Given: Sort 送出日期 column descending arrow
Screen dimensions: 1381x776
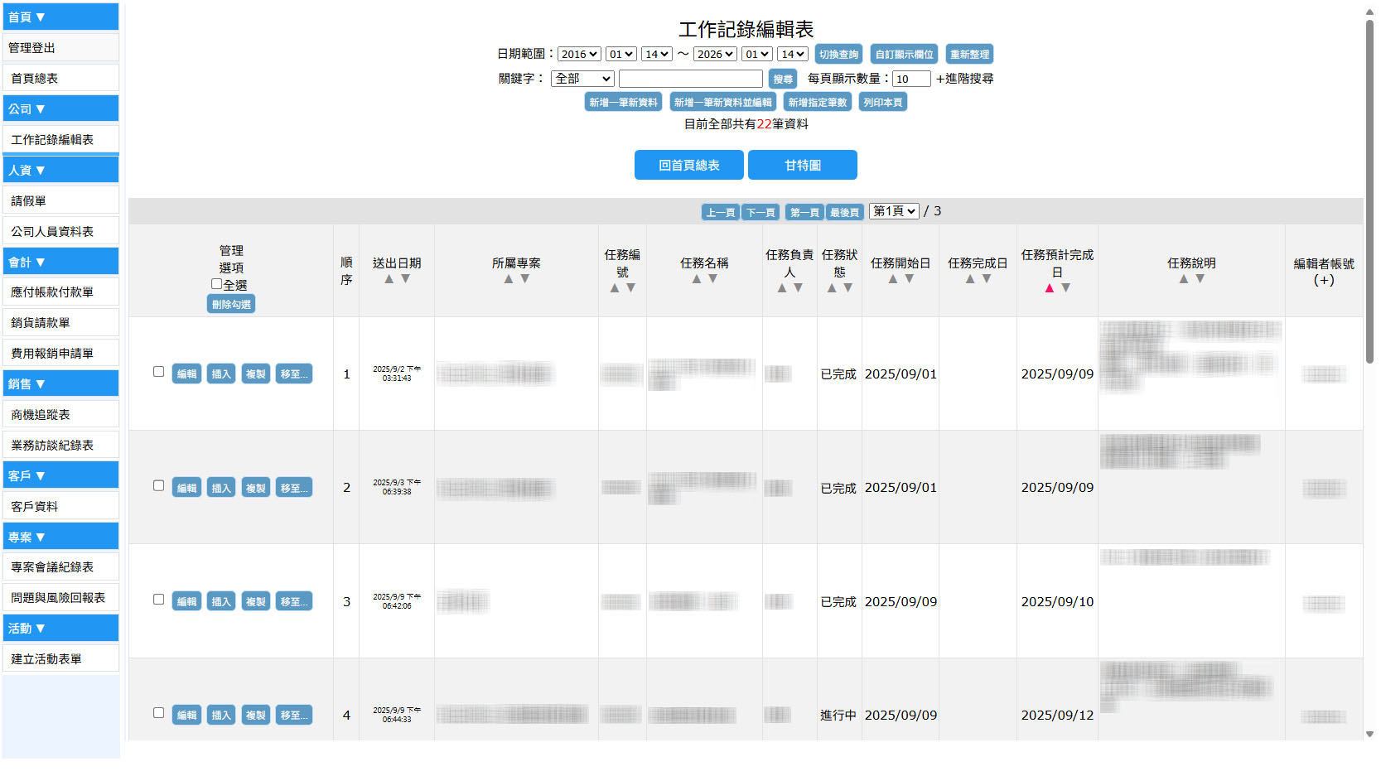Looking at the screenshot, I should pos(405,279).
